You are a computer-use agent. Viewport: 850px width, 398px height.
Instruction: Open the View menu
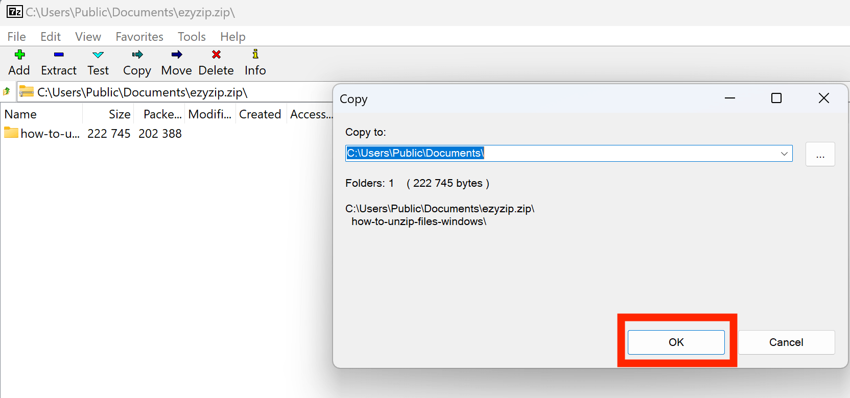coord(88,37)
